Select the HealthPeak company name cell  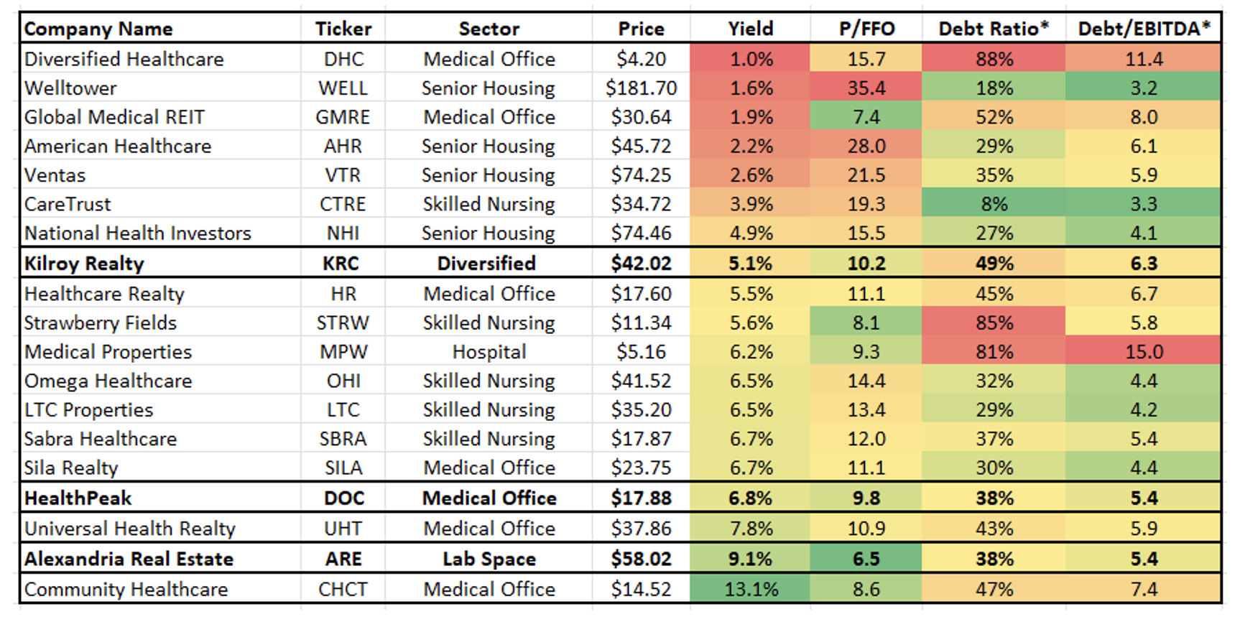click(78, 498)
